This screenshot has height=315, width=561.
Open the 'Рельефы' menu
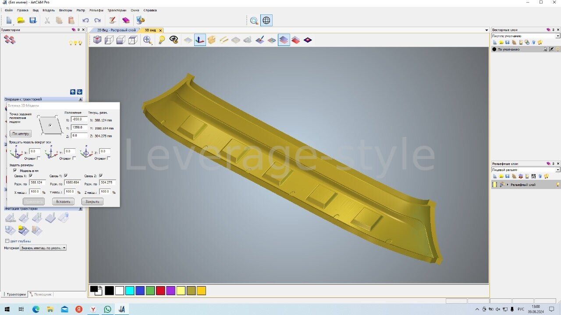[96, 10]
